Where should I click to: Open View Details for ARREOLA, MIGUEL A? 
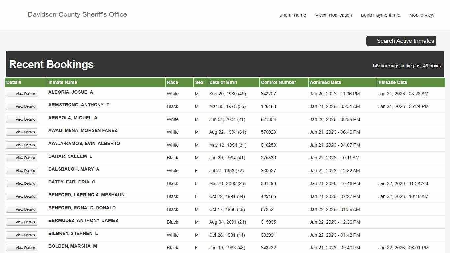coord(21,119)
